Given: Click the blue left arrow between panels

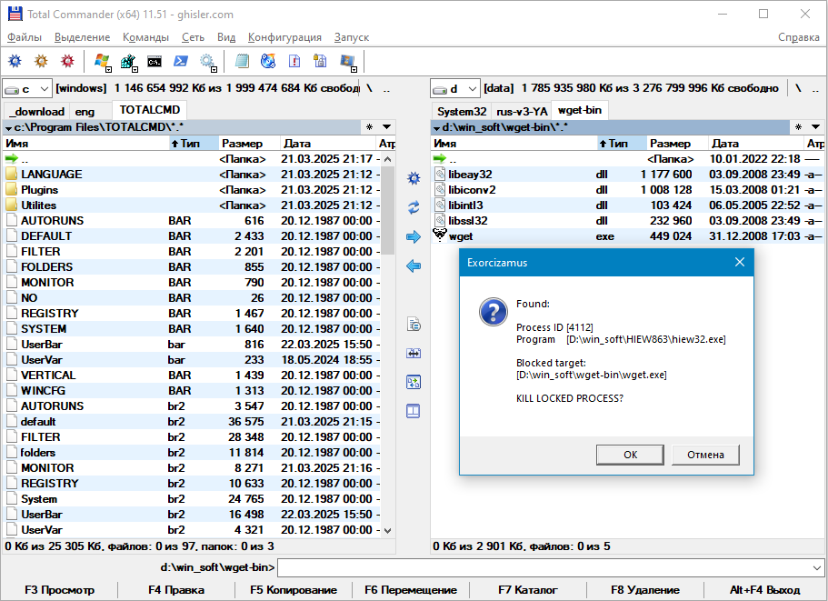Looking at the screenshot, I should (x=414, y=265).
